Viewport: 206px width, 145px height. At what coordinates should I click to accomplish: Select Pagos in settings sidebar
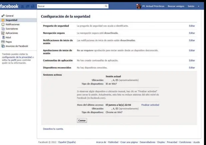click(x=9, y=42)
